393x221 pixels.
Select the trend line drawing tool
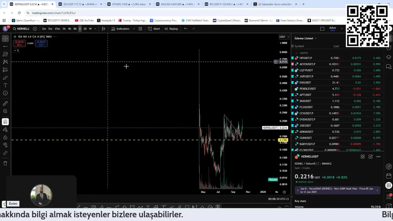point(5,46)
